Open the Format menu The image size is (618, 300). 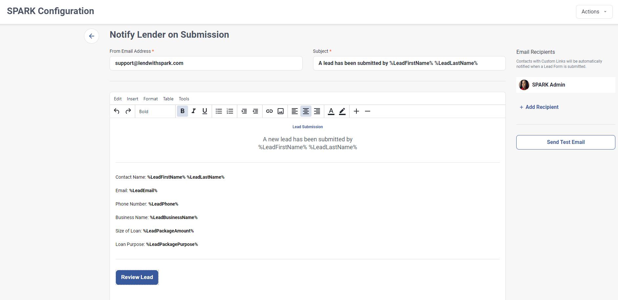151,99
